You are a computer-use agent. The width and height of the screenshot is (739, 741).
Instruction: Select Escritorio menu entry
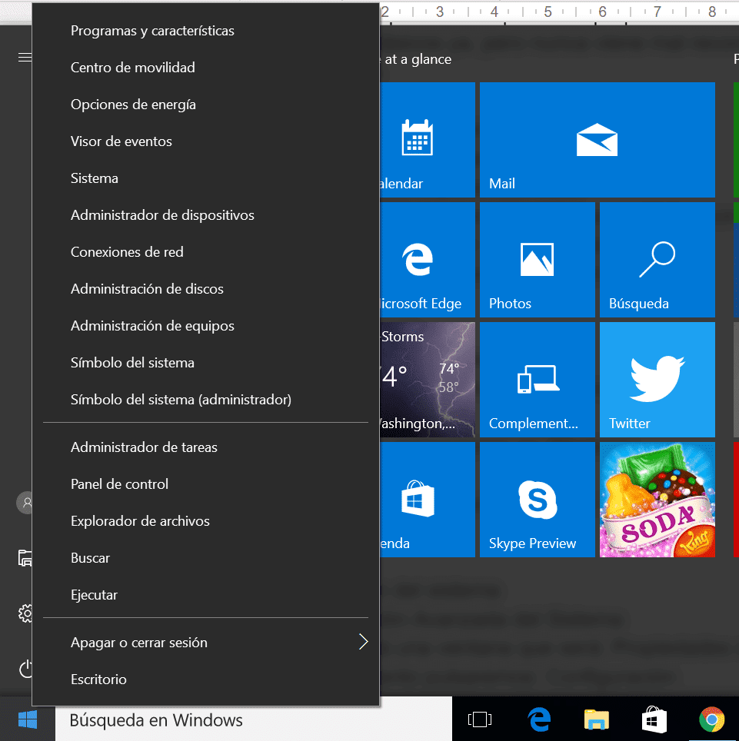[205, 679]
